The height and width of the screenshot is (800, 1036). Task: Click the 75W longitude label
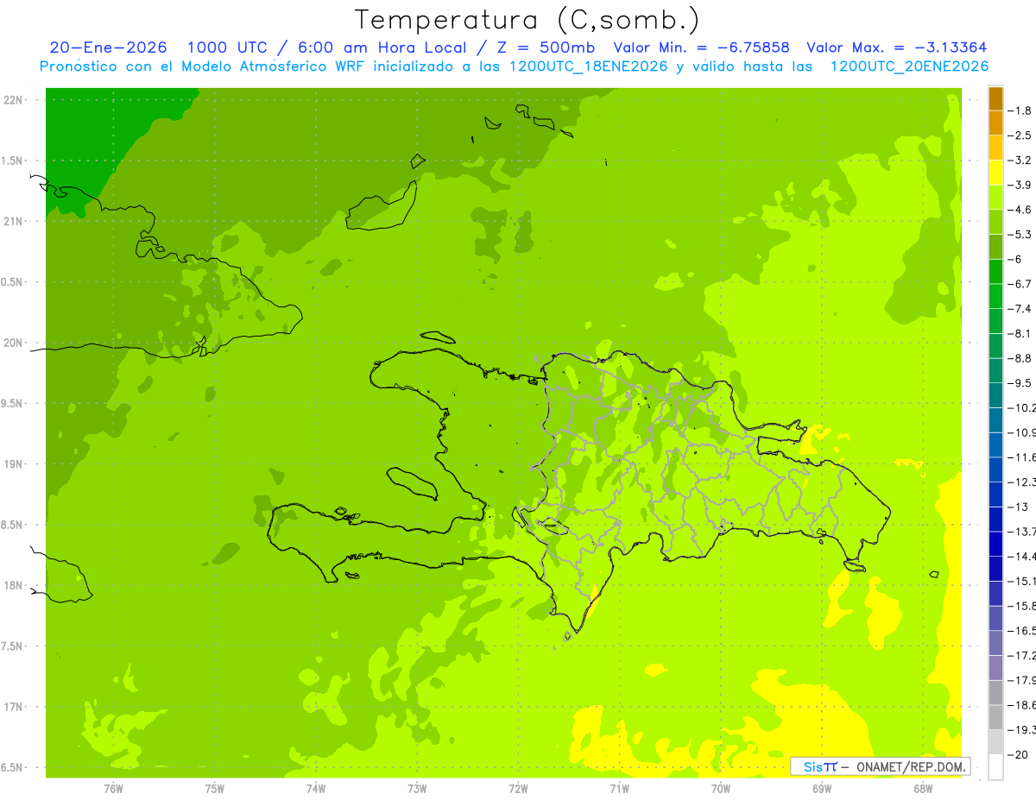(214, 789)
